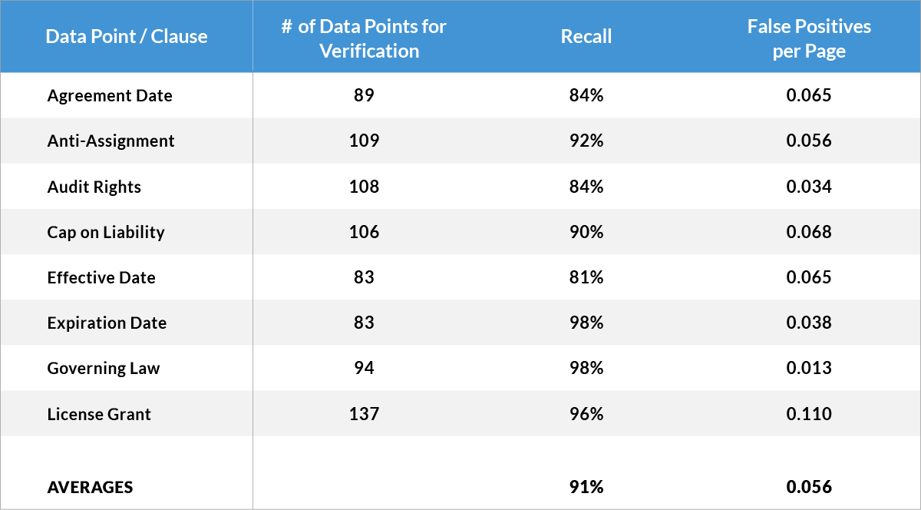This screenshot has height=510, width=921.
Task: Click the Effective Date row label
Action: click(101, 277)
